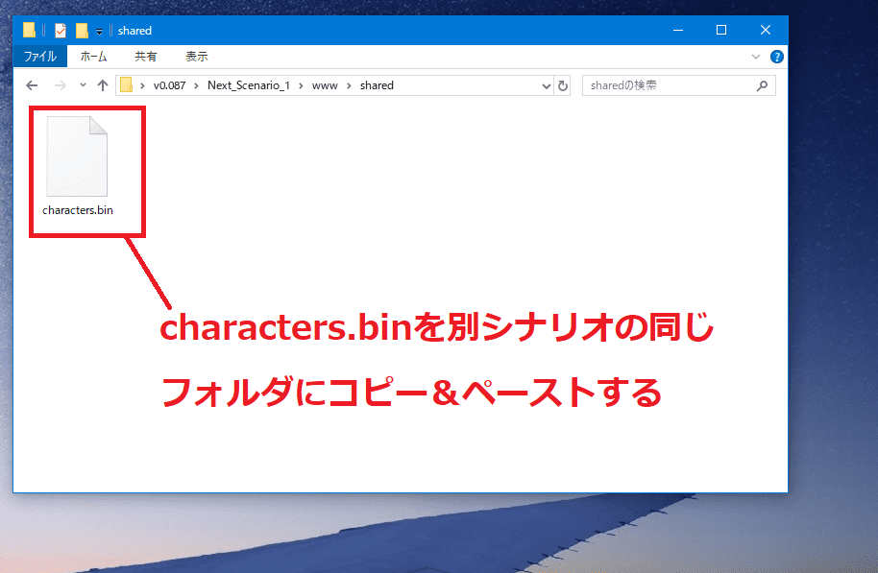
Task: Open the ホーム ribbon tab
Action: pyautogui.click(x=93, y=57)
